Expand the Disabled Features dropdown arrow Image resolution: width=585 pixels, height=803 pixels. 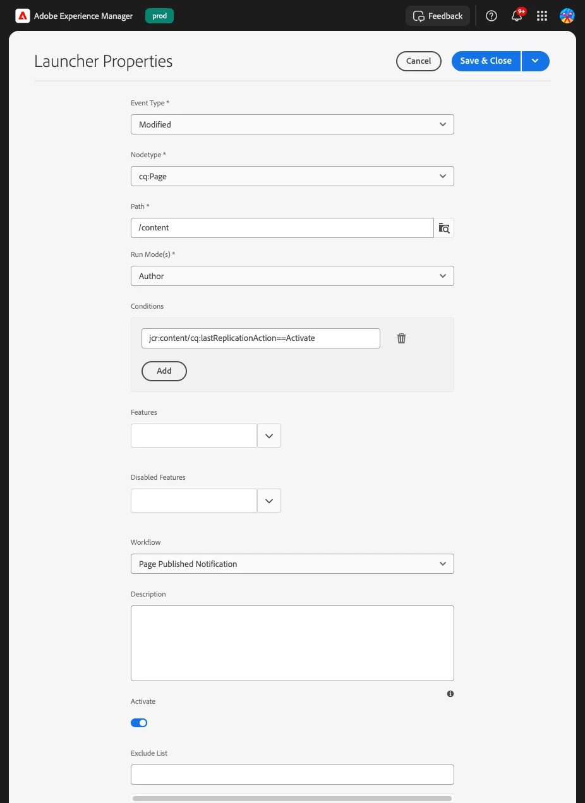269,501
